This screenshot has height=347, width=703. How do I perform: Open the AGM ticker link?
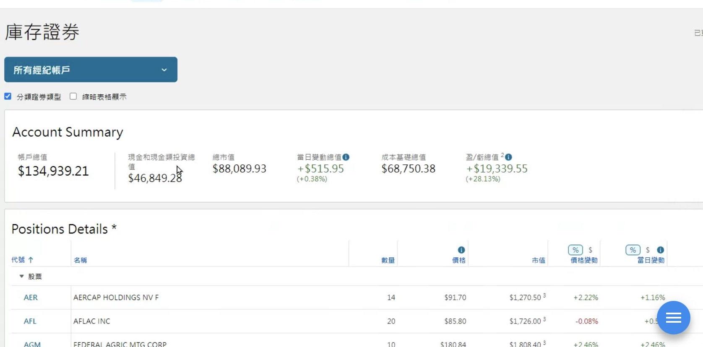(x=32, y=344)
